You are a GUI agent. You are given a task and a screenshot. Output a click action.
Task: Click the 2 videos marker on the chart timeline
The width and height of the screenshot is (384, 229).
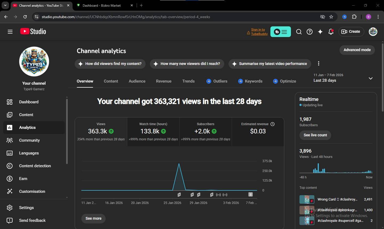pyautogui.click(x=250, y=194)
